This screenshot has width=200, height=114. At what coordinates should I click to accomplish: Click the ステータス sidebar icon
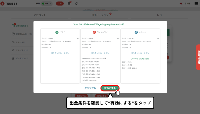point(13,42)
